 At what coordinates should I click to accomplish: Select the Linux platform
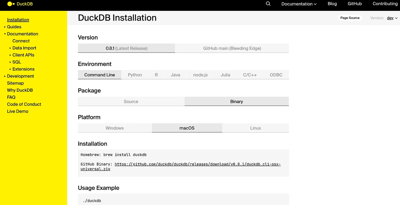pos(255,128)
